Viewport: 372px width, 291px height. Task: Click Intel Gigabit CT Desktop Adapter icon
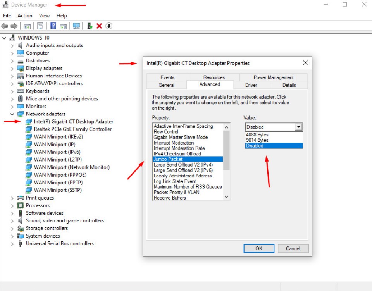(29, 122)
